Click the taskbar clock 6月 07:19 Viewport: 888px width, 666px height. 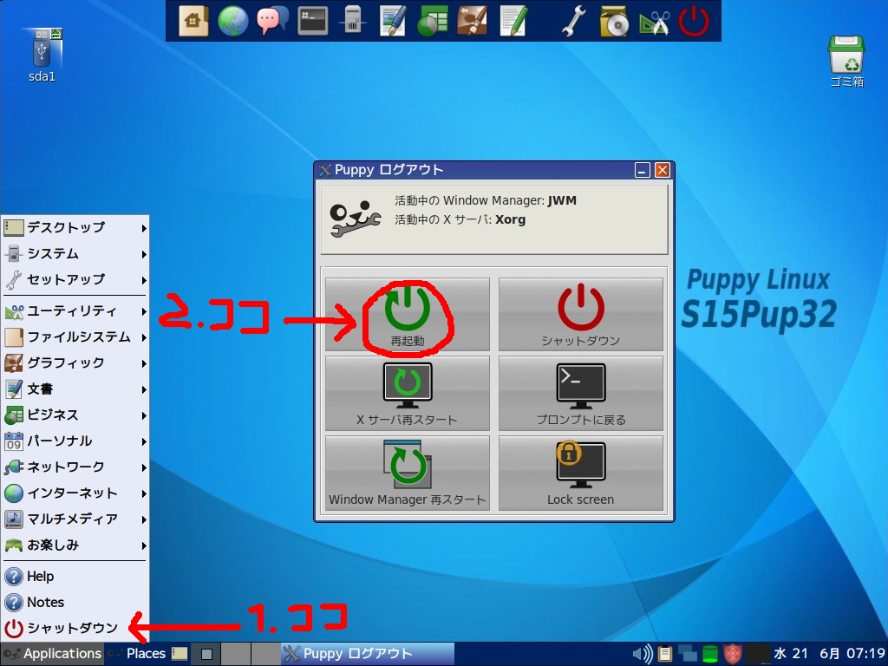pos(852,654)
